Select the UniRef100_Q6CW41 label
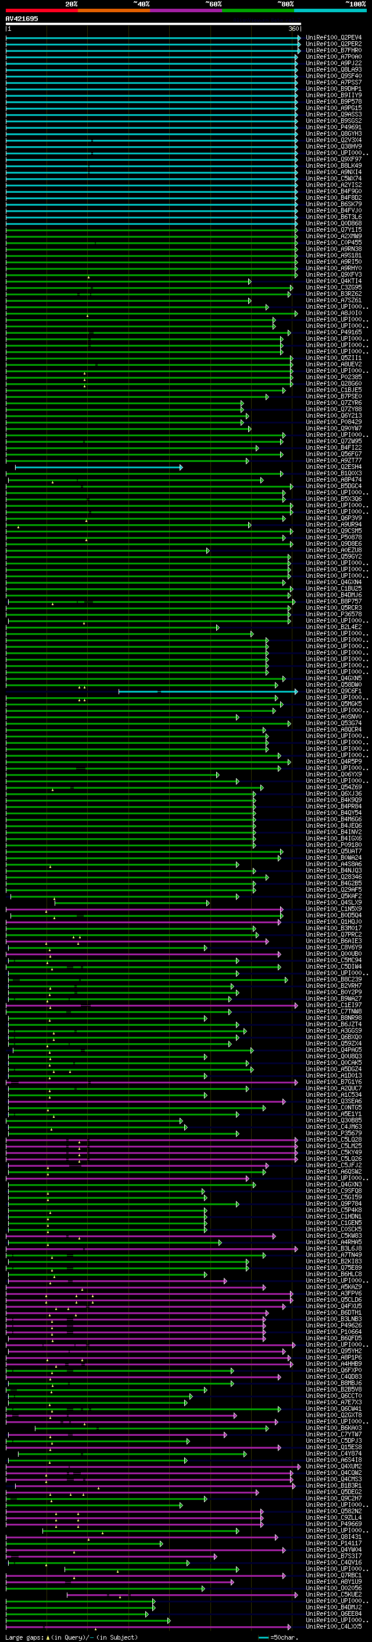Image resolution: width=372 pixels, height=1642 pixels. click(334, 1408)
